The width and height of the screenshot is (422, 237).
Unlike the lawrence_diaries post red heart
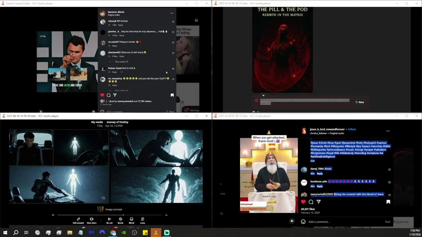102,95
